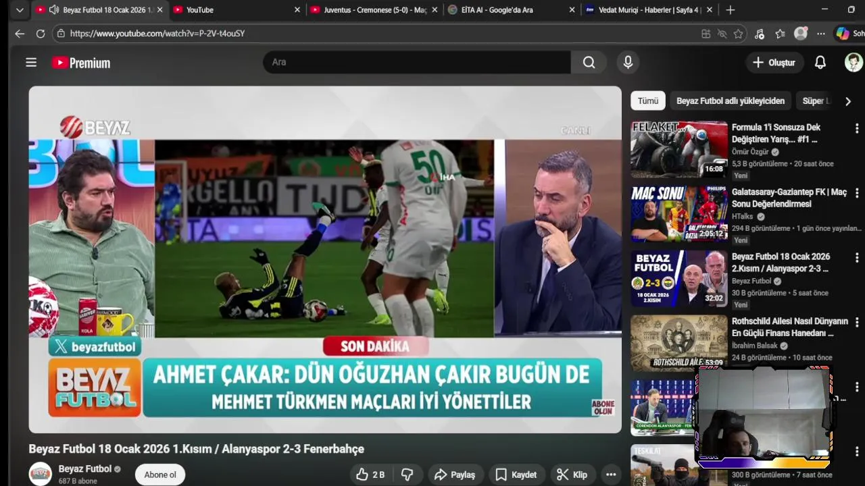Open the apps icon in address bar
Image resolution: width=865 pixels, height=486 pixels.
(706, 34)
